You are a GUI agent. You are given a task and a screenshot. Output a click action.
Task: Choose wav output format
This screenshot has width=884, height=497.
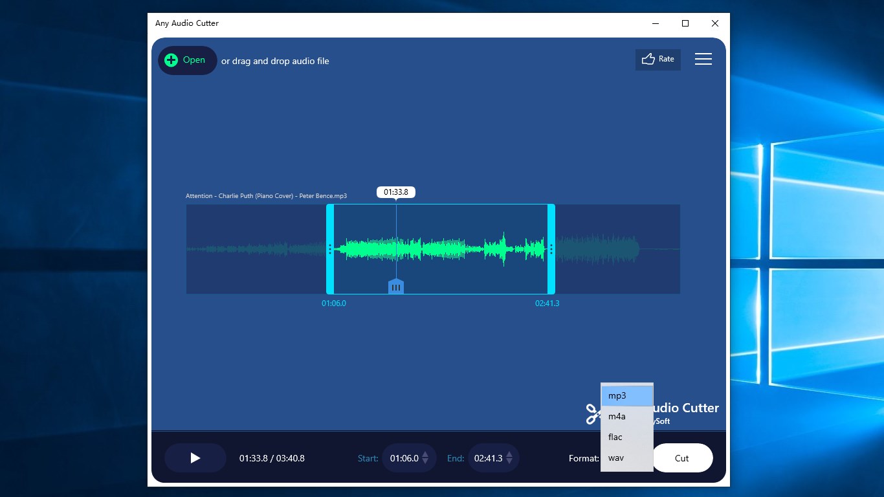tap(615, 458)
